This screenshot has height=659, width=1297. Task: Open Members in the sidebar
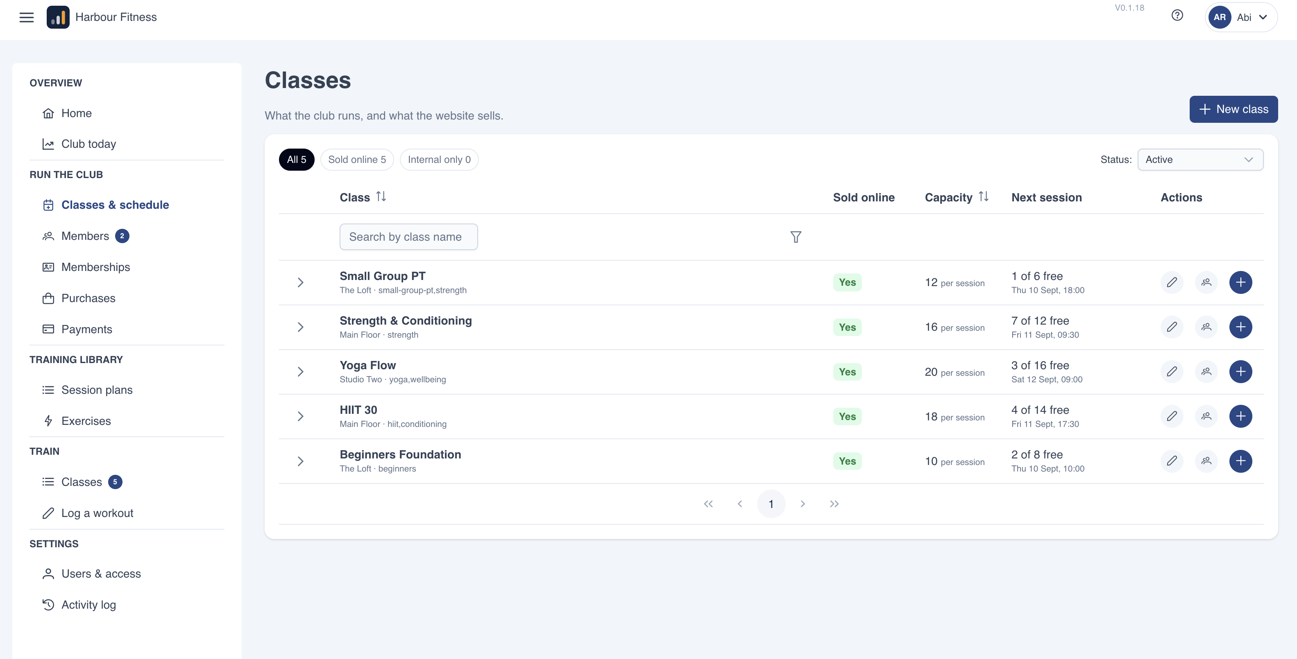click(86, 236)
